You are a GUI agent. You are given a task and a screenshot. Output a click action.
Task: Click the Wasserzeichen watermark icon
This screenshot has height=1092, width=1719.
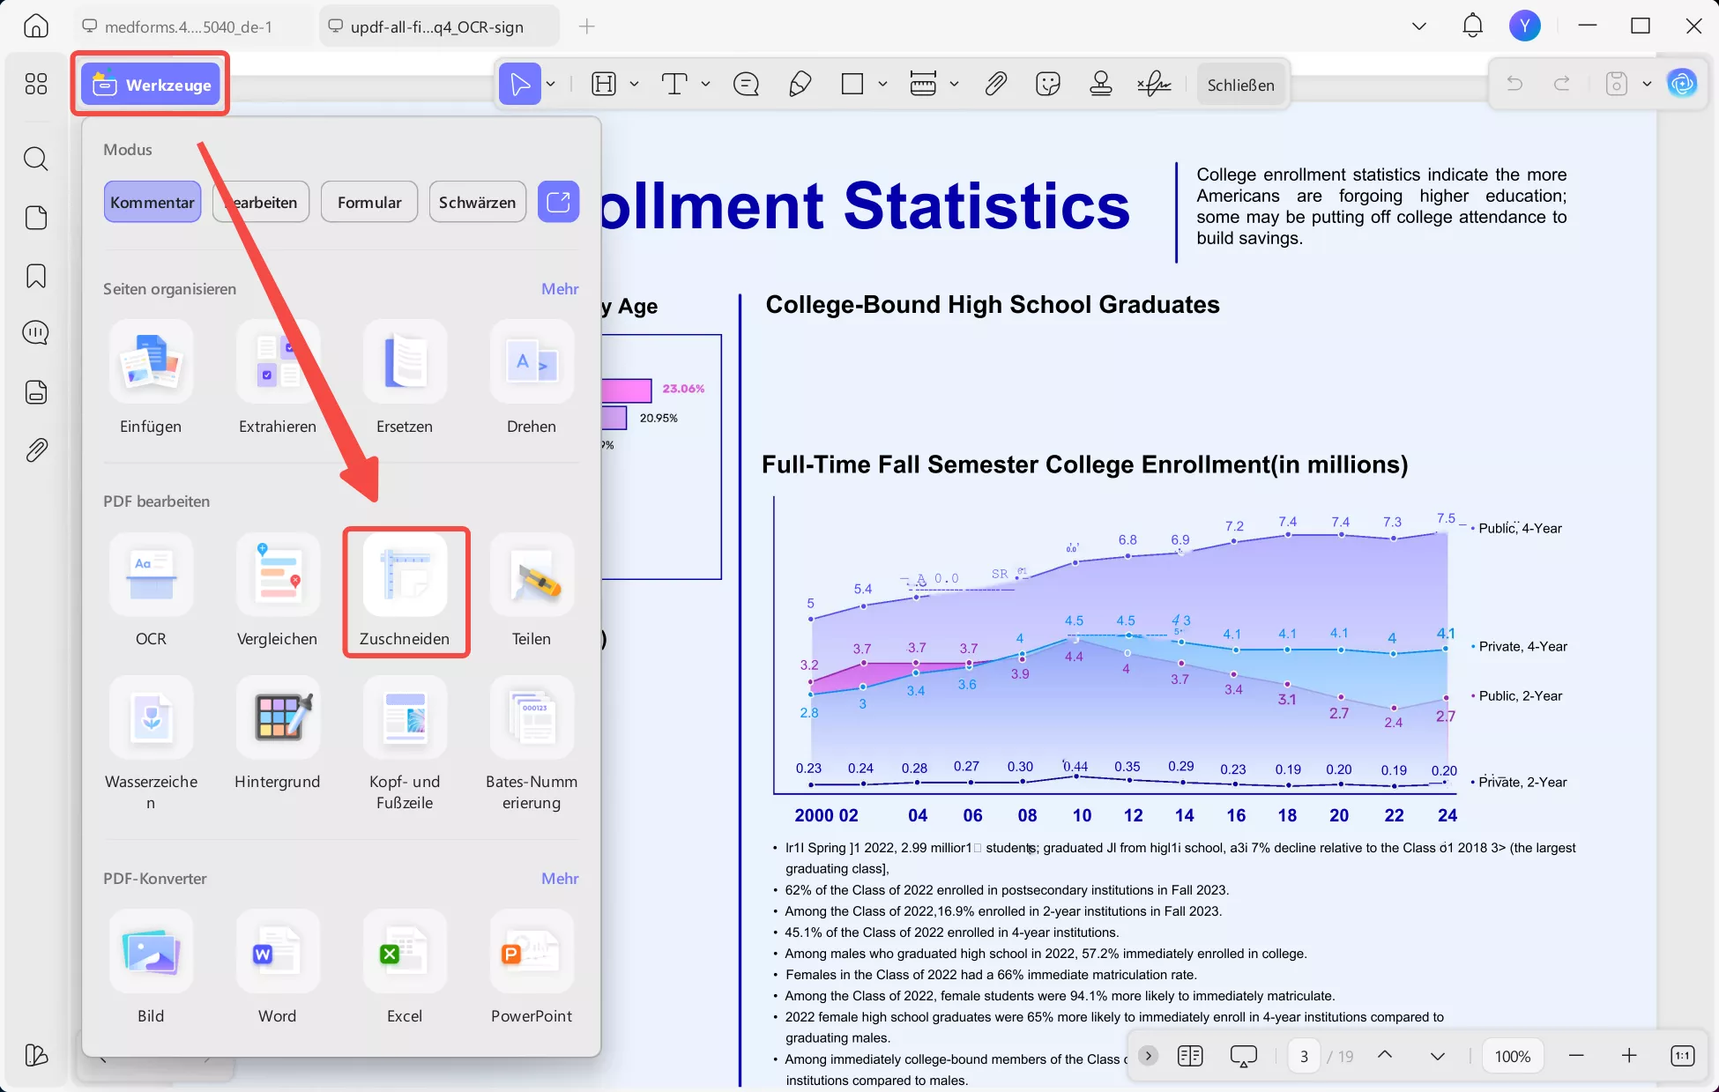tap(151, 718)
